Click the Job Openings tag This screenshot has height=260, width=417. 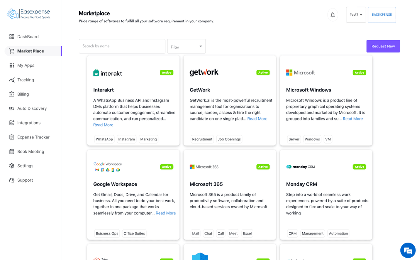point(229,139)
